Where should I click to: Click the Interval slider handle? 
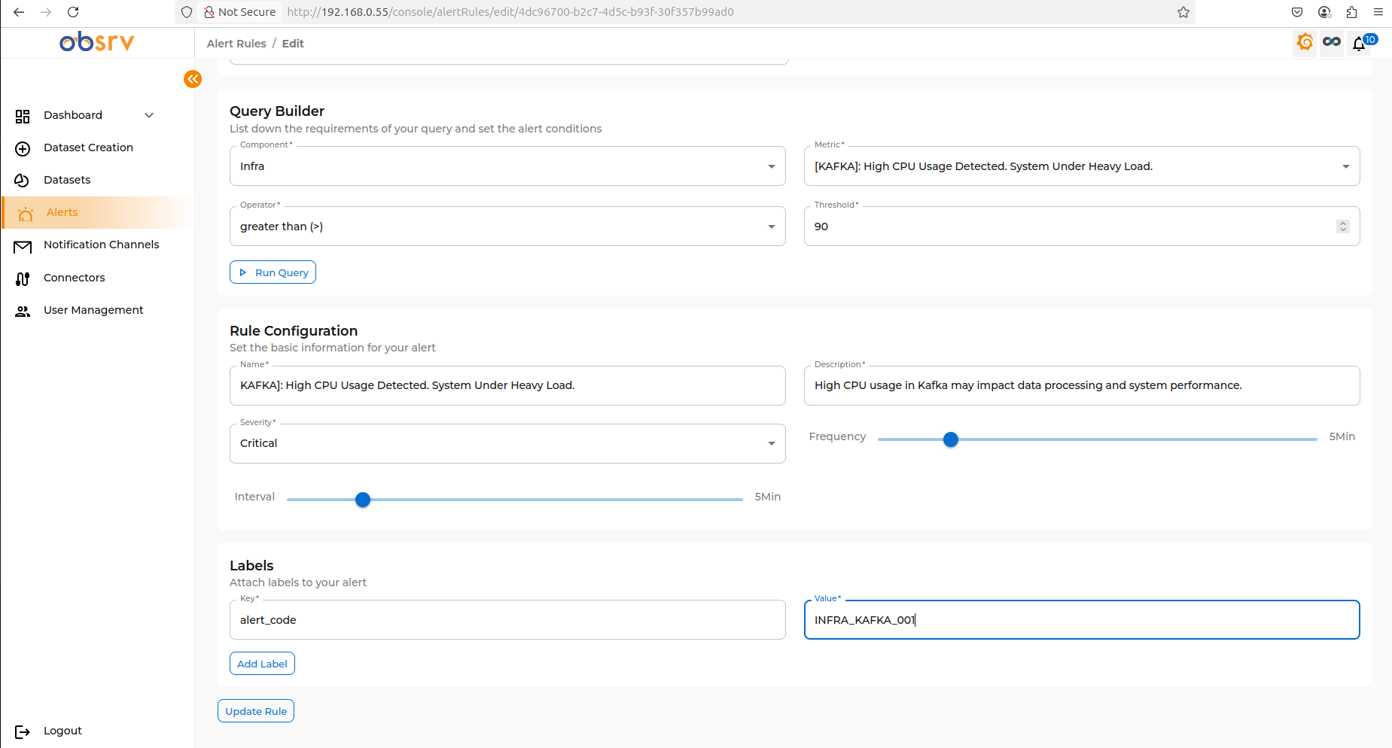[363, 500]
